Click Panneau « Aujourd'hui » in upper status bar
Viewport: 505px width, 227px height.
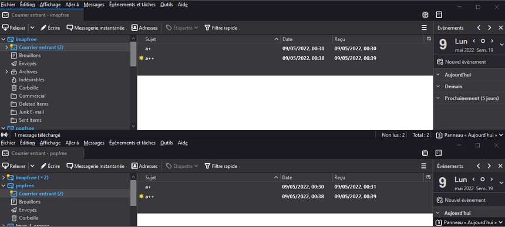[x=469, y=135]
